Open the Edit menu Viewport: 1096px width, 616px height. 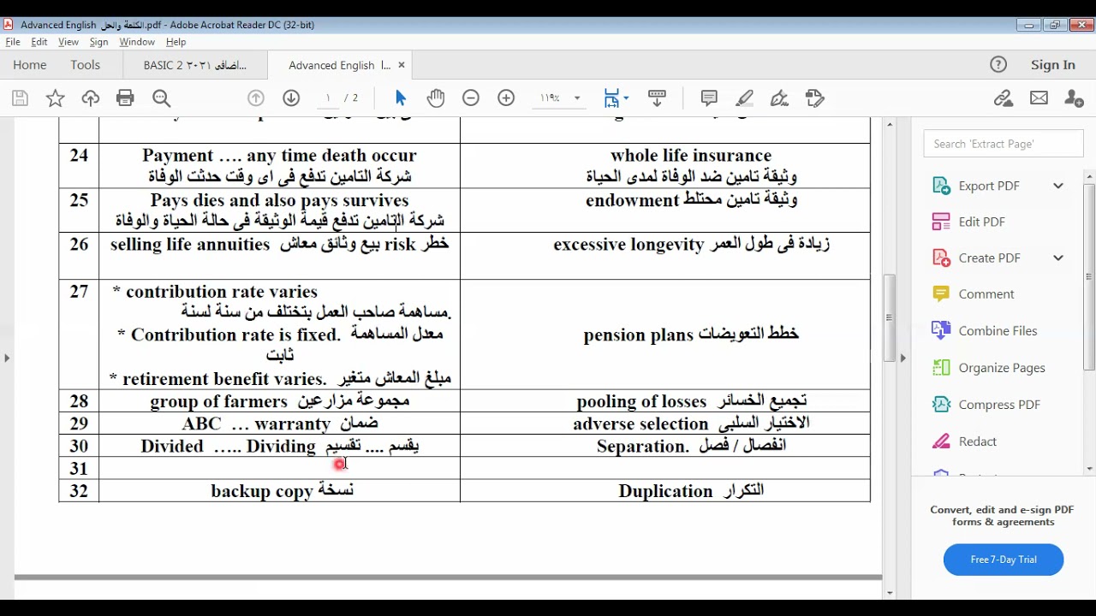pos(39,42)
